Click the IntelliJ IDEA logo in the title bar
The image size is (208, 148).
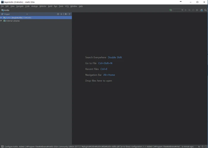2,2
